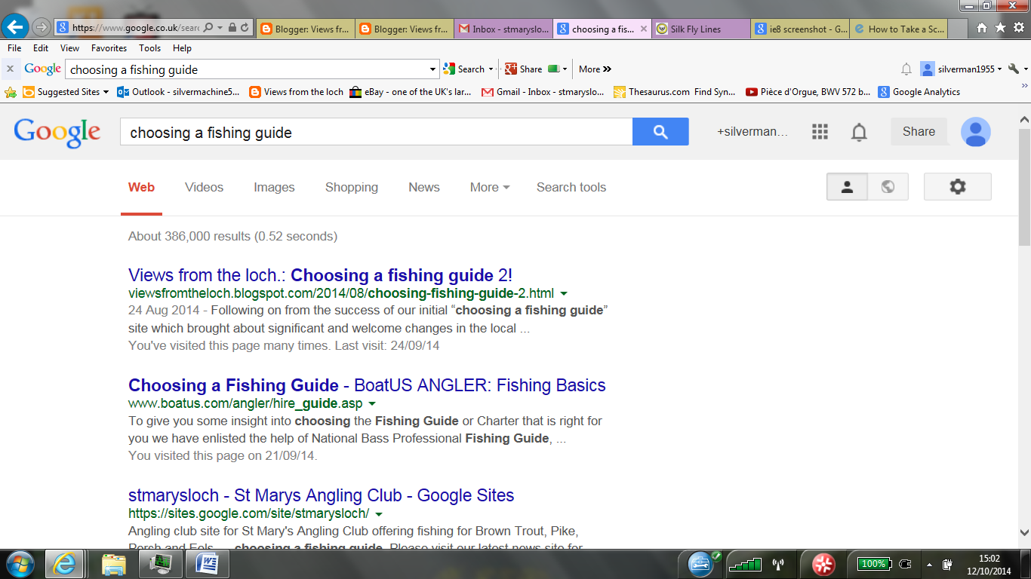Open the Suggested Sites dropdown
Viewport: 1031px width, 579px height.
coord(106,92)
